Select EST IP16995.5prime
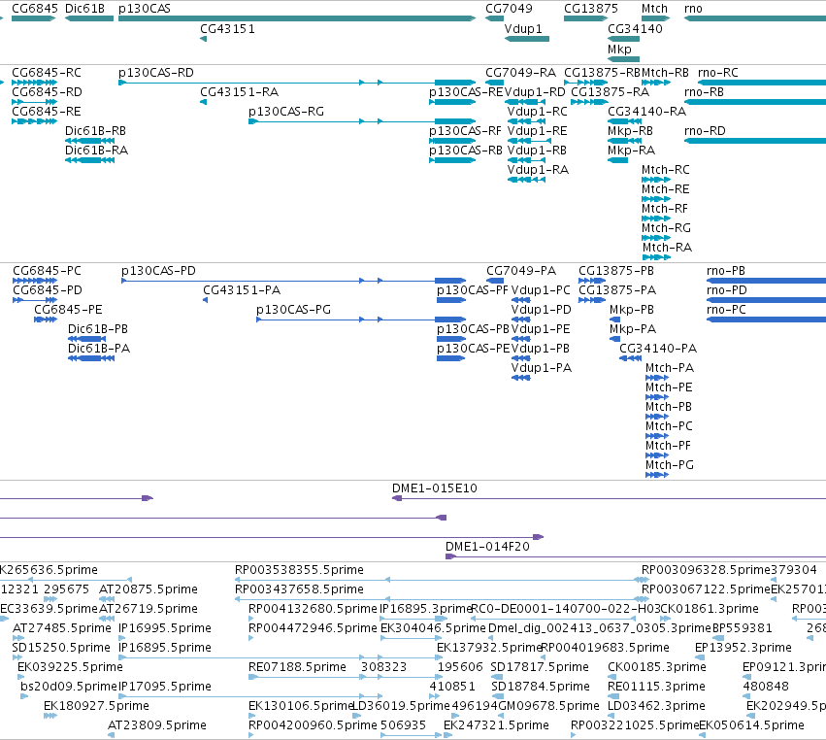 (165, 628)
